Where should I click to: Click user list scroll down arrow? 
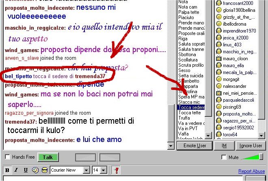261,135
